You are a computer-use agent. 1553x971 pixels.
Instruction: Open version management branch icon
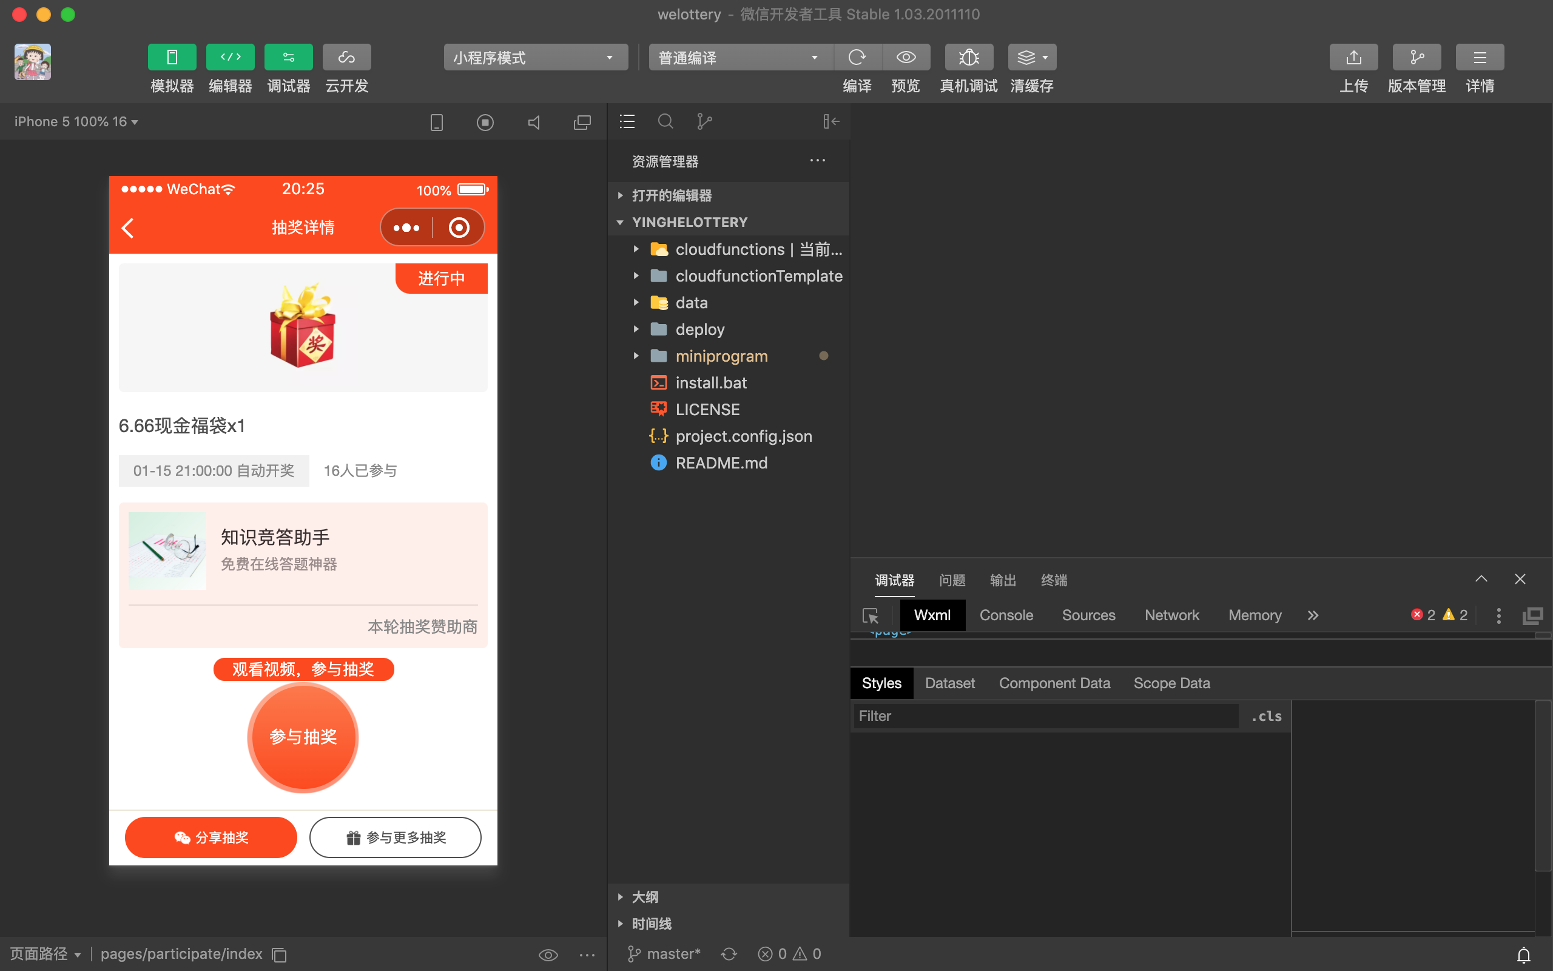(1416, 57)
